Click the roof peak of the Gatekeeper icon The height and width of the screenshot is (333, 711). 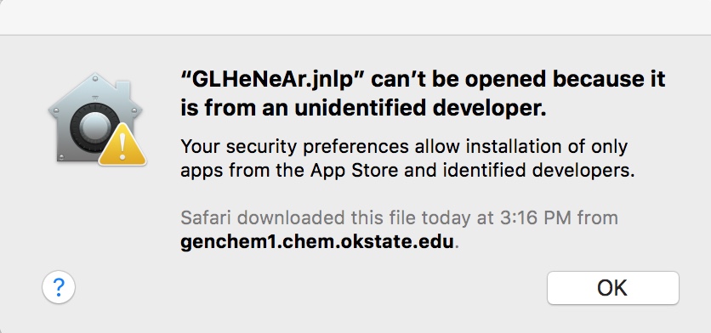[x=94, y=78]
